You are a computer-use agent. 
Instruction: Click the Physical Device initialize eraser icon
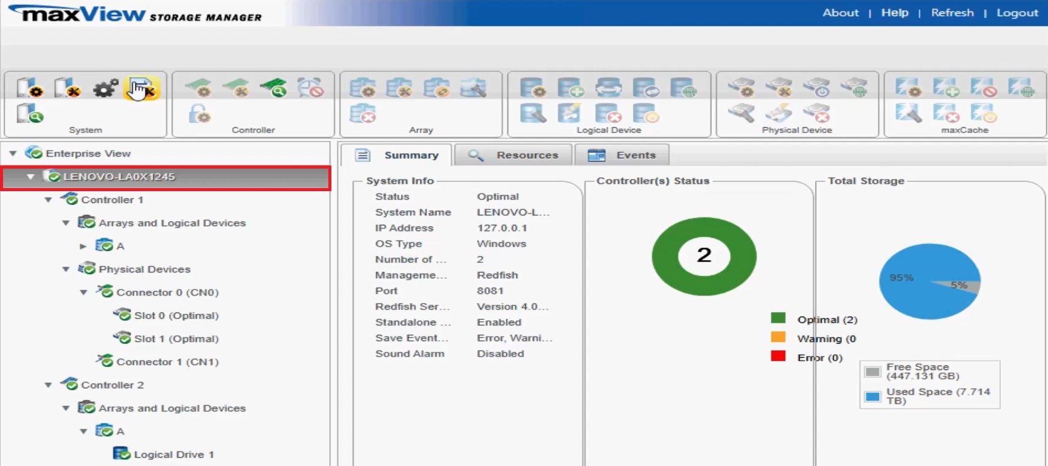coord(779,114)
